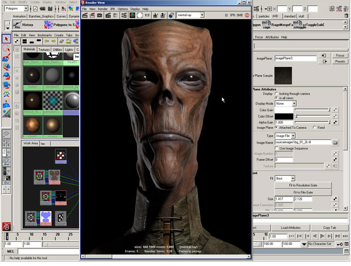
Task: Select Paint Selection brush tool
Action: pos(6,57)
